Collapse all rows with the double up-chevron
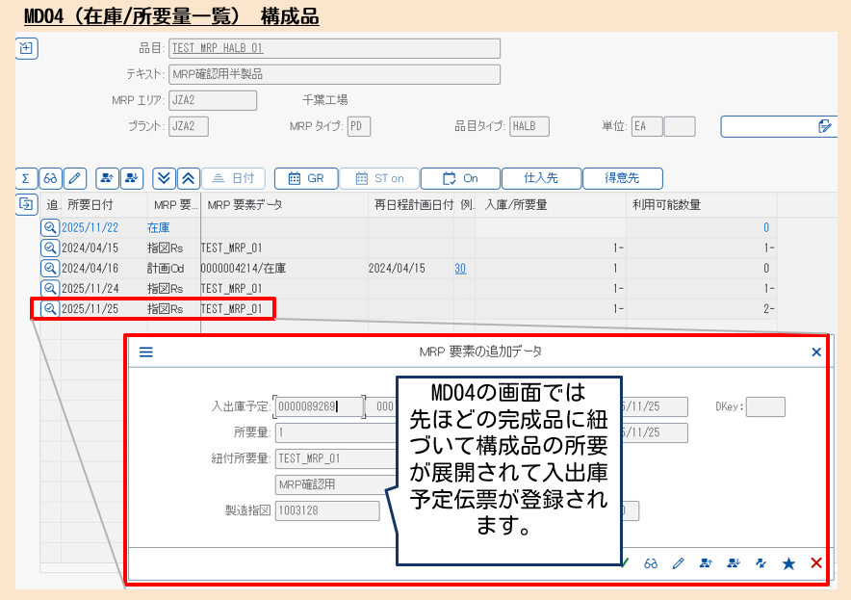 tap(188, 178)
